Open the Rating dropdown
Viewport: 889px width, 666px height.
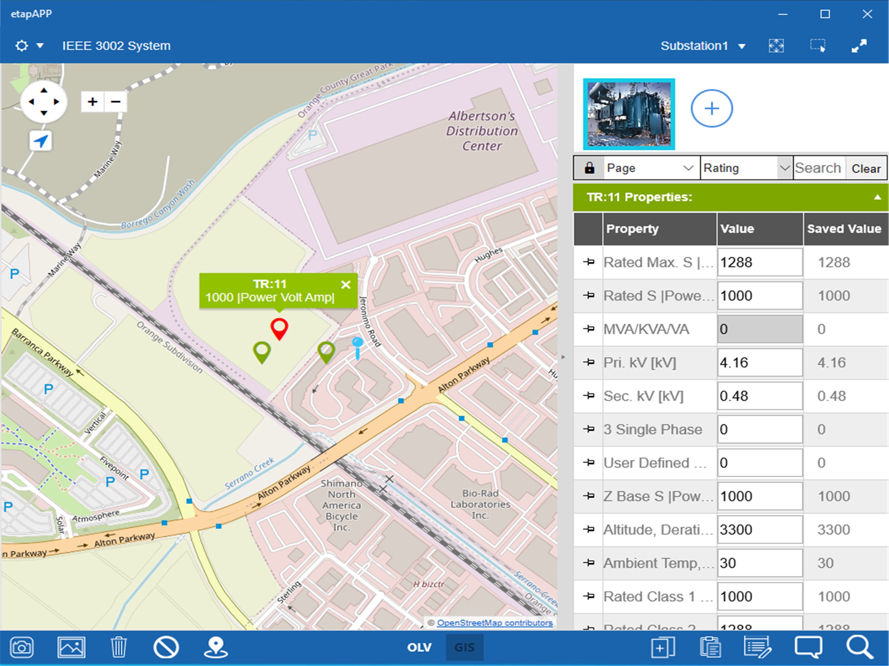[746, 168]
